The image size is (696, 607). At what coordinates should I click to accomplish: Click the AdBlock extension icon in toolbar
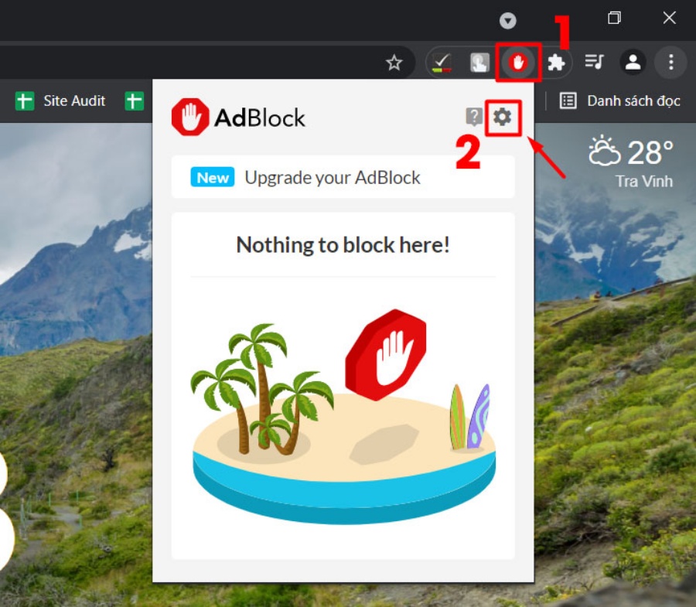517,63
